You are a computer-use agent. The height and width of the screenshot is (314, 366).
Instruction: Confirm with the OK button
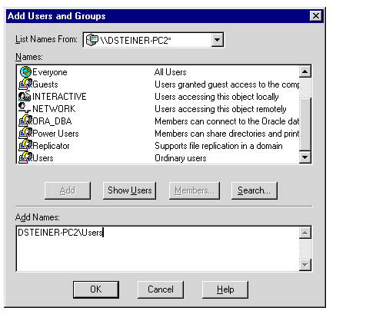96,289
